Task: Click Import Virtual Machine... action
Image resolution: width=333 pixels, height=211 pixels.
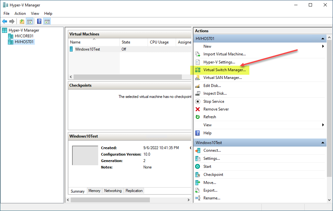Action: pyautogui.click(x=224, y=54)
